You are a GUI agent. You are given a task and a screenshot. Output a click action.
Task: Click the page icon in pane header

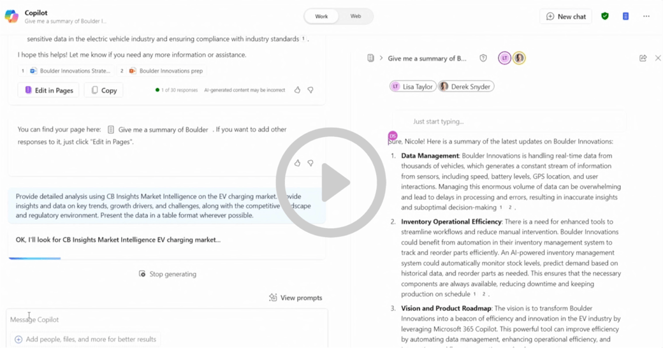(x=370, y=58)
